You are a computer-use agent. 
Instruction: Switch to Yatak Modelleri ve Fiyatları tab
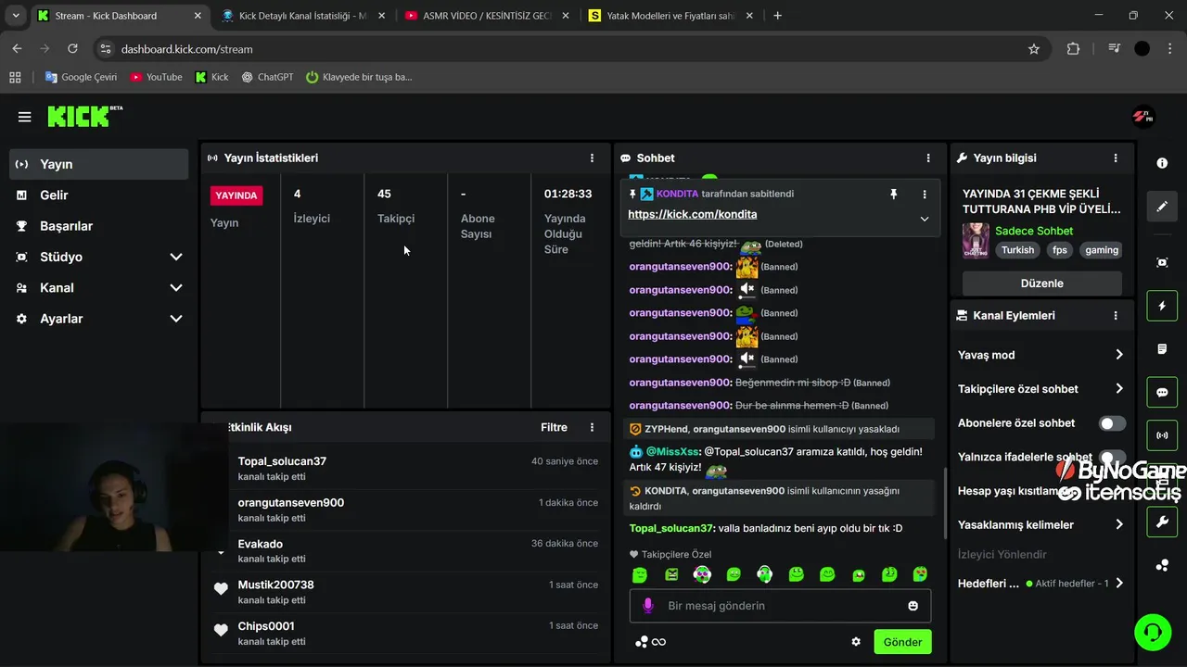[x=670, y=16]
